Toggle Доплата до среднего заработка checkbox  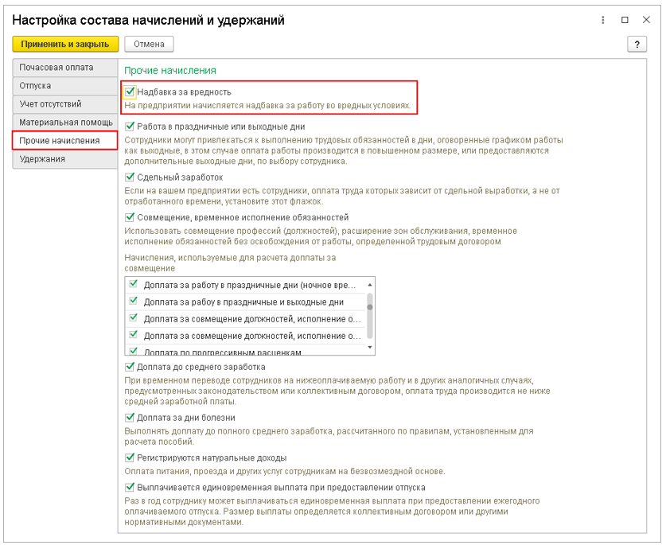point(130,367)
